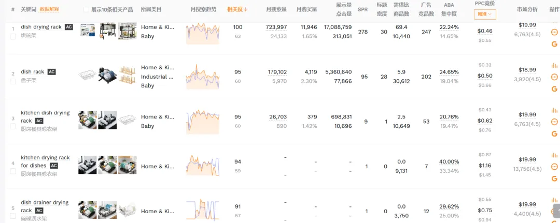Click AC badge of kitchen drying rack for dishes
Screen dimensions: 560x223
coord(53,166)
